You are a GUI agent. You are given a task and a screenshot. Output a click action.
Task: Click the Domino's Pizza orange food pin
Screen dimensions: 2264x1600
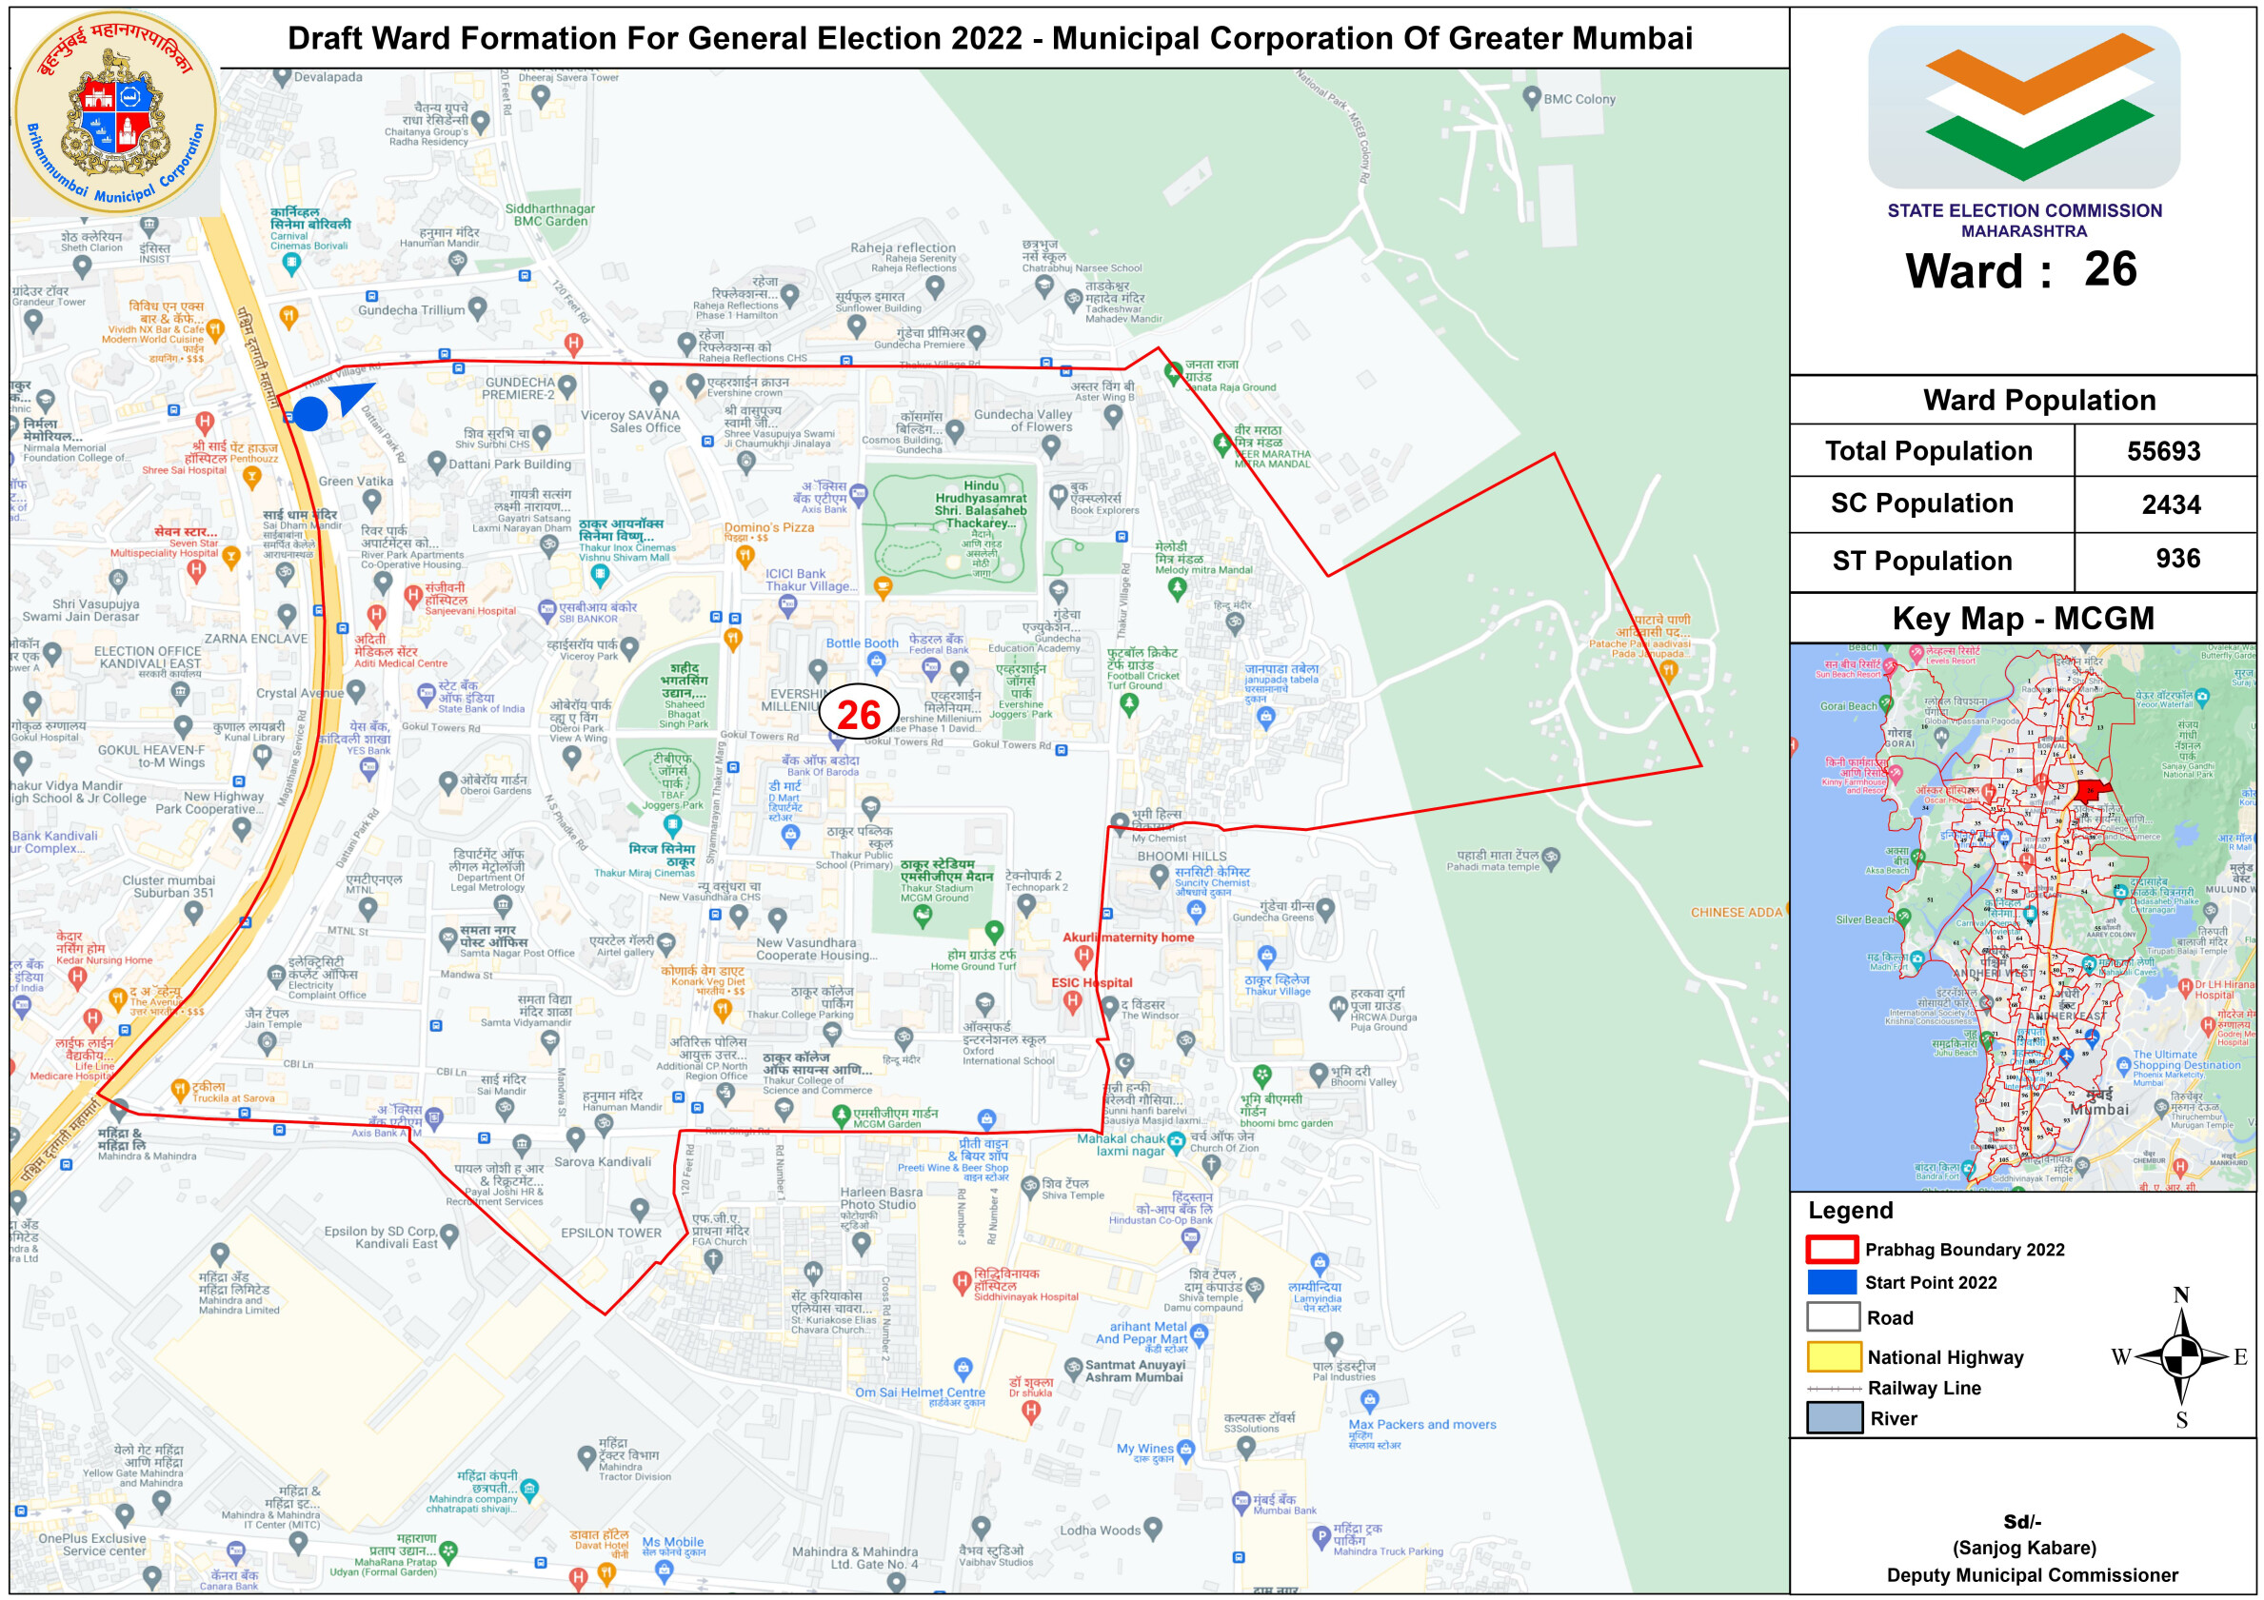pyautogui.click(x=745, y=556)
